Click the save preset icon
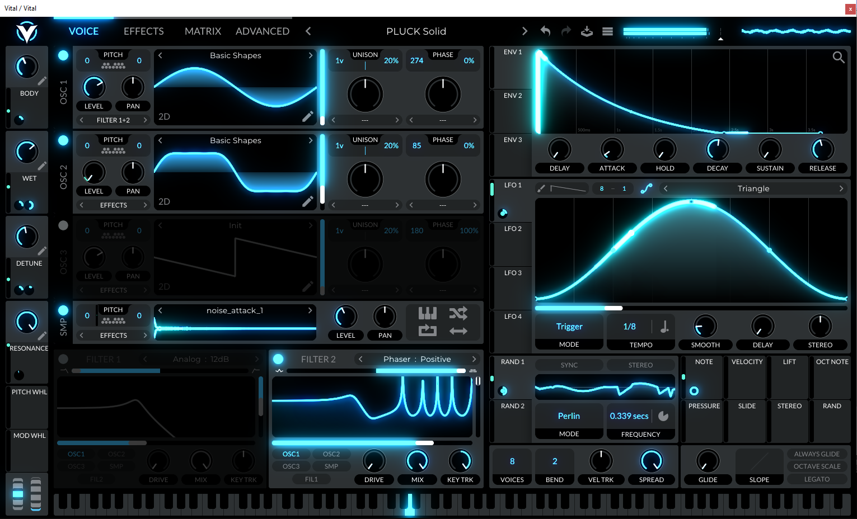Viewport: 857px width, 519px height. (x=587, y=31)
